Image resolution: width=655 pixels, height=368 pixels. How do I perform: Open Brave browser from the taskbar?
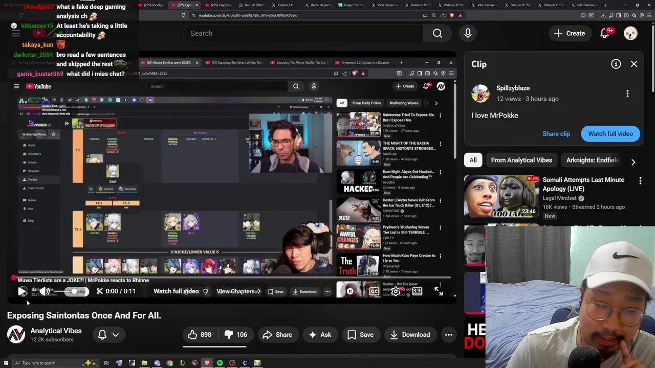point(207,363)
